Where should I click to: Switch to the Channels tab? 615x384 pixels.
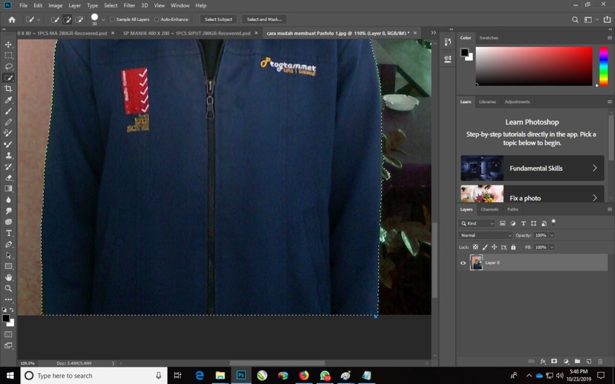pyautogui.click(x=489, y=209)
